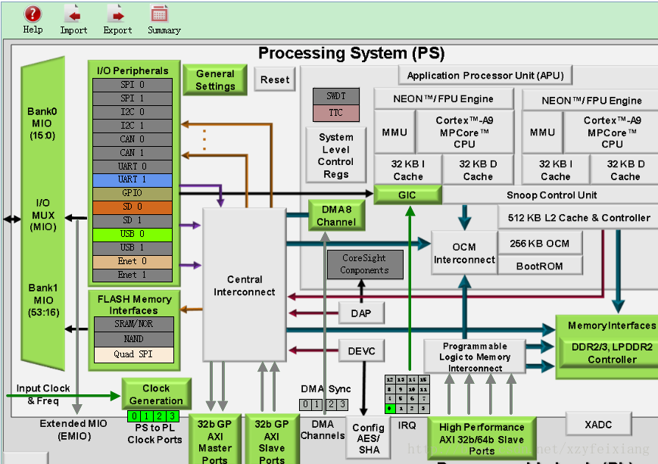Image resolution: width=658 pixels, height=464 pixels.
Task: Select the USB 1 peripheral
Action: (133, 248)
